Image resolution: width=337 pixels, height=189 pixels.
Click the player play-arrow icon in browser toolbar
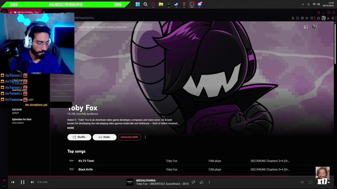pyautogui.click(x=307, y=18)
